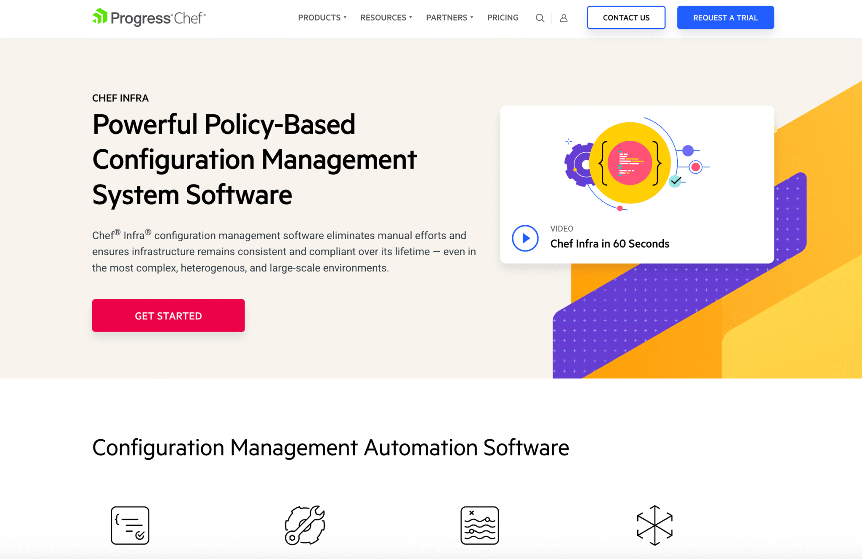The width and height of the screenshot is (862, 559).
Task: Open the 'Chef Infra in 60 Seconds' video link
Action: 609,243
